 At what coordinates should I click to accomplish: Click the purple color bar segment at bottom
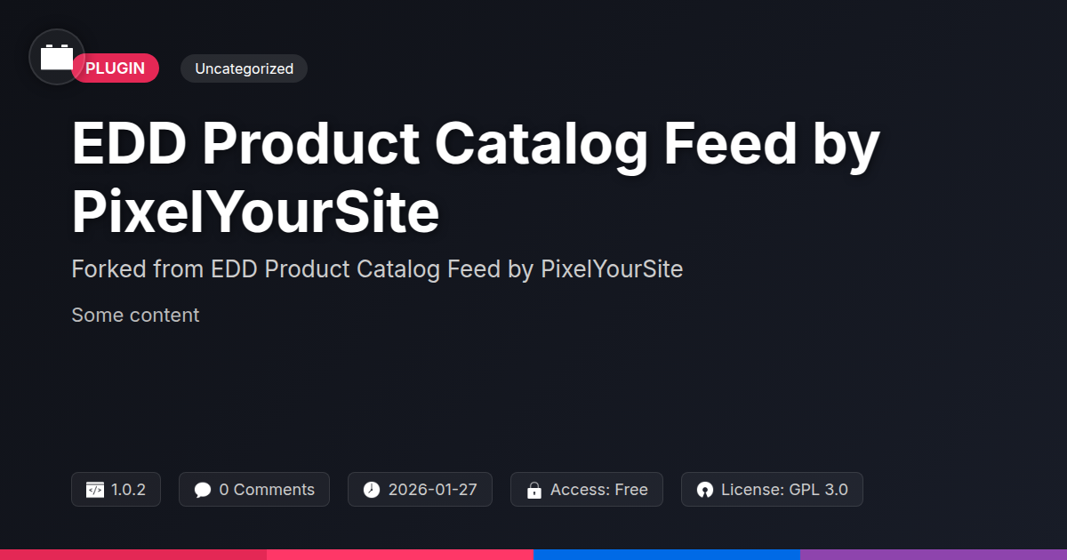coord(934,554)
